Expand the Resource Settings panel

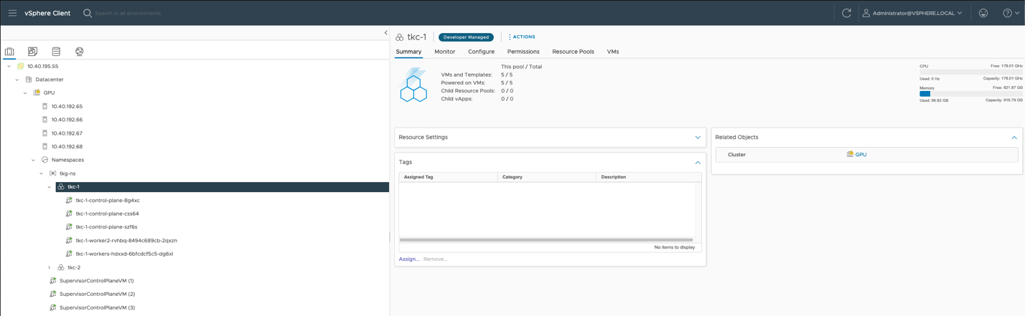point(697,138)
